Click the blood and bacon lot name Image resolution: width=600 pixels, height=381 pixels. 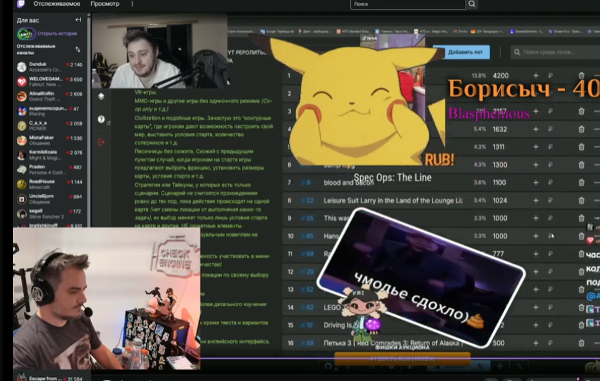coord(348,182)
